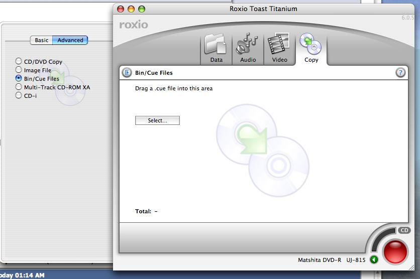
Task: Switch to the Audio tab
Action: pyautogui.click(x=248, y=49)
